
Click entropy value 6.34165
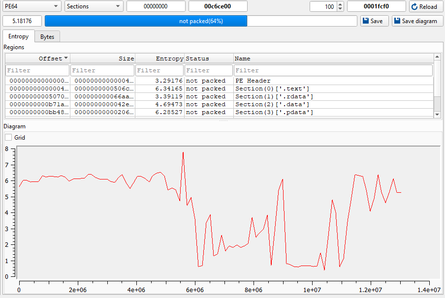(169, 89)
